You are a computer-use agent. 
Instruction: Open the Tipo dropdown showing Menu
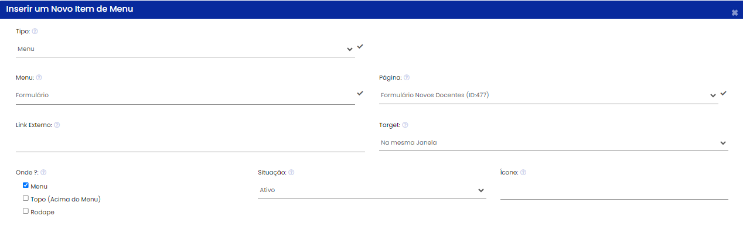coord(185,49)
